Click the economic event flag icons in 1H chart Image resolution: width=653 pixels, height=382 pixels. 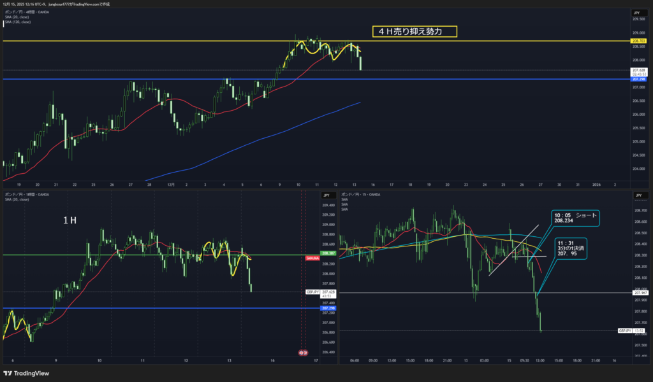point(304,352)
